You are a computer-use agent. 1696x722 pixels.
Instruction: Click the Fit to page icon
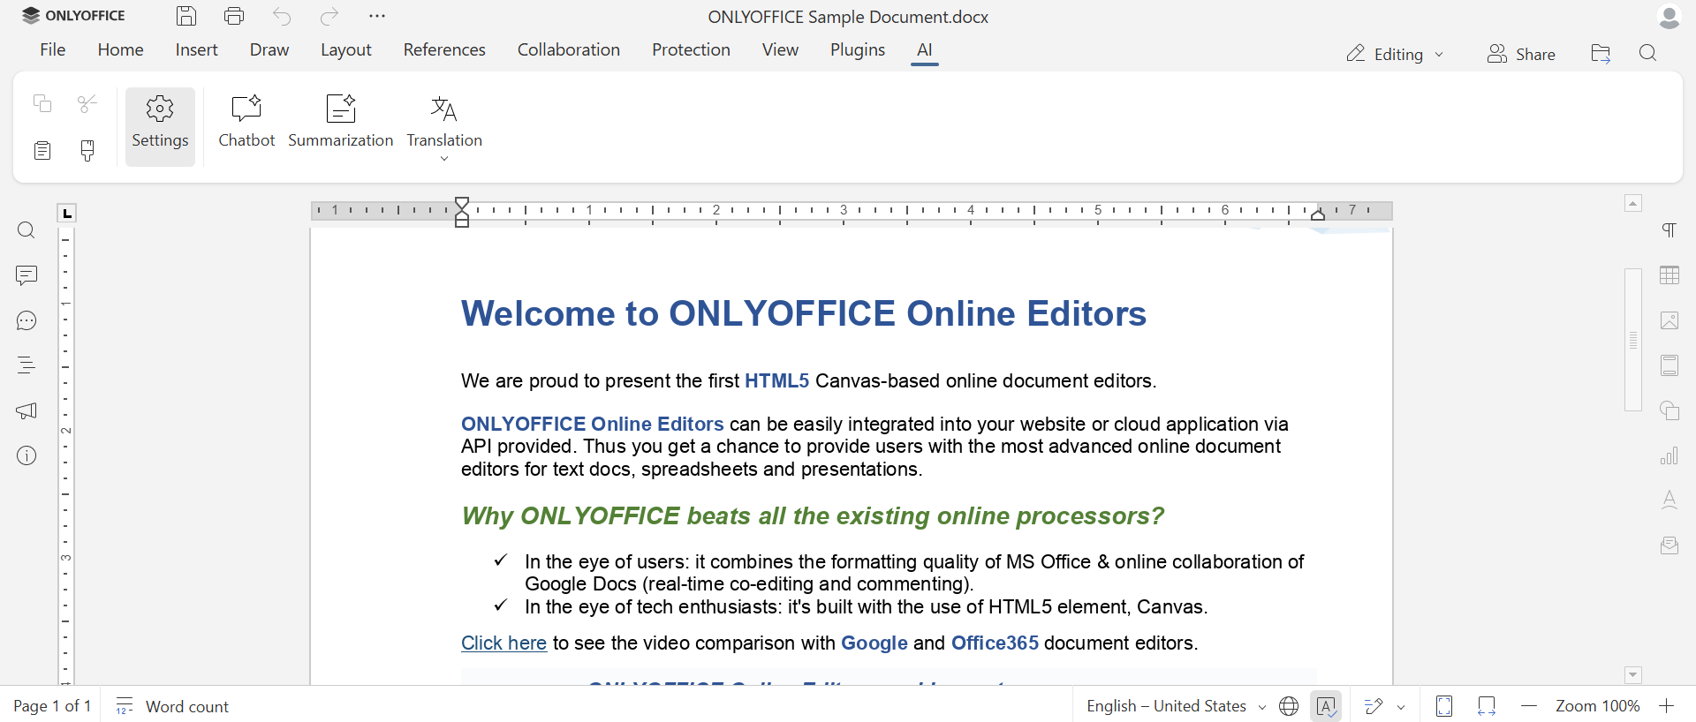[x=1444, y=706]
